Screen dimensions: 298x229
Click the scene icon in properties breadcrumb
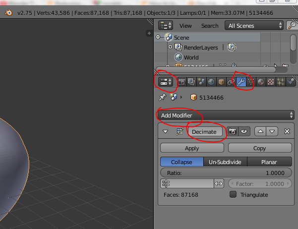pos(174,97)
